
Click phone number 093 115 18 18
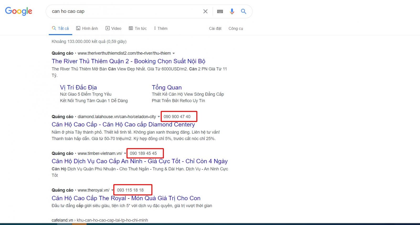[x=130, y=190]
